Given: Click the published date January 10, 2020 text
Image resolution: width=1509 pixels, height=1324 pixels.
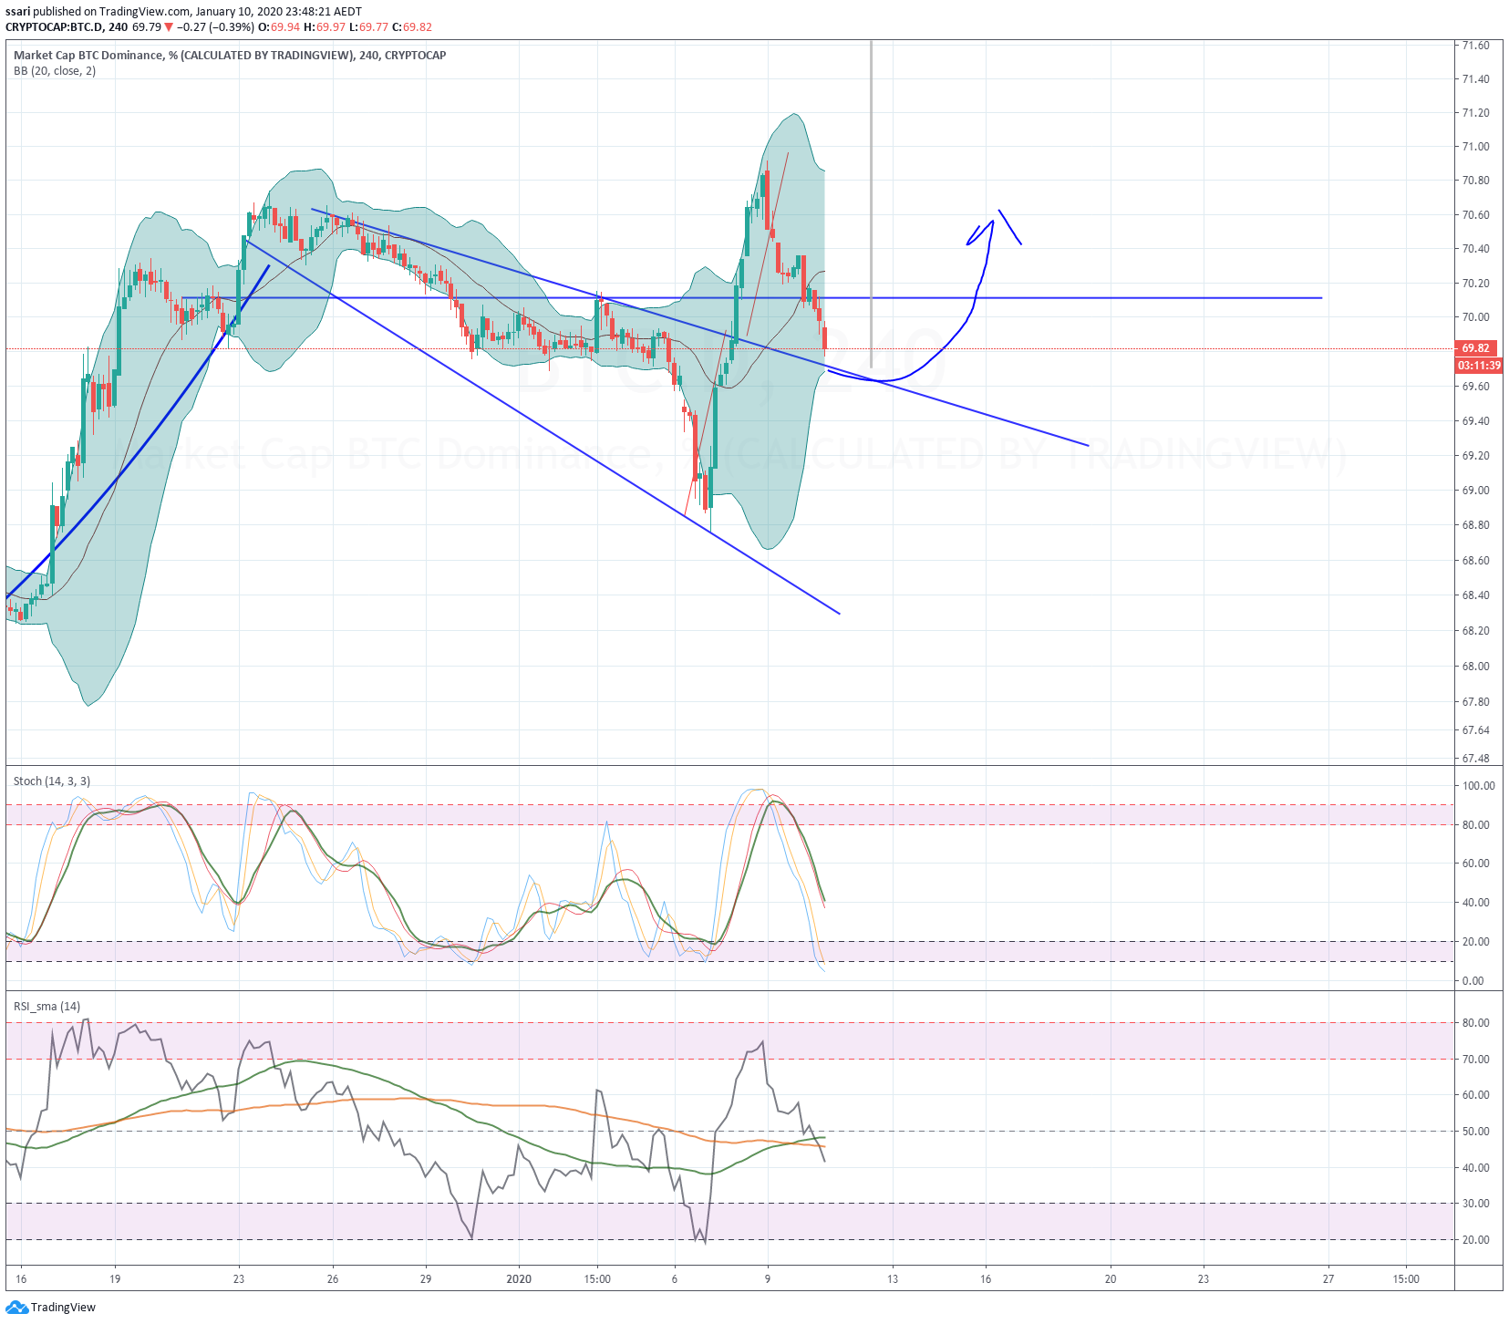Looking at the screenshot, I should pyautogui.click(x=240, y=12).
